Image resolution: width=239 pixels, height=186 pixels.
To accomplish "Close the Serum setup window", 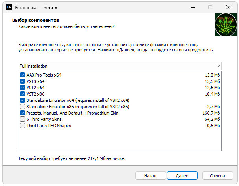I will pos(228,7).
